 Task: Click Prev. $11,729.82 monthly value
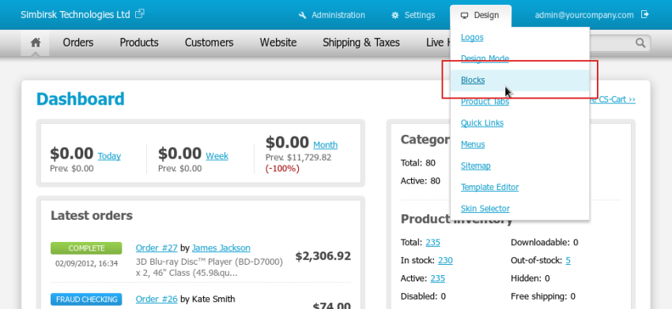(298, 158)
